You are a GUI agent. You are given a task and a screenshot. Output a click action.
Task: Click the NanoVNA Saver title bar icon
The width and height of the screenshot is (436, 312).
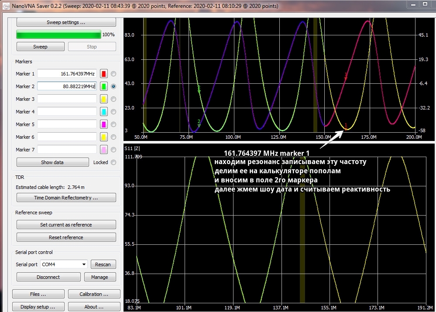click(x=6, y=6)
